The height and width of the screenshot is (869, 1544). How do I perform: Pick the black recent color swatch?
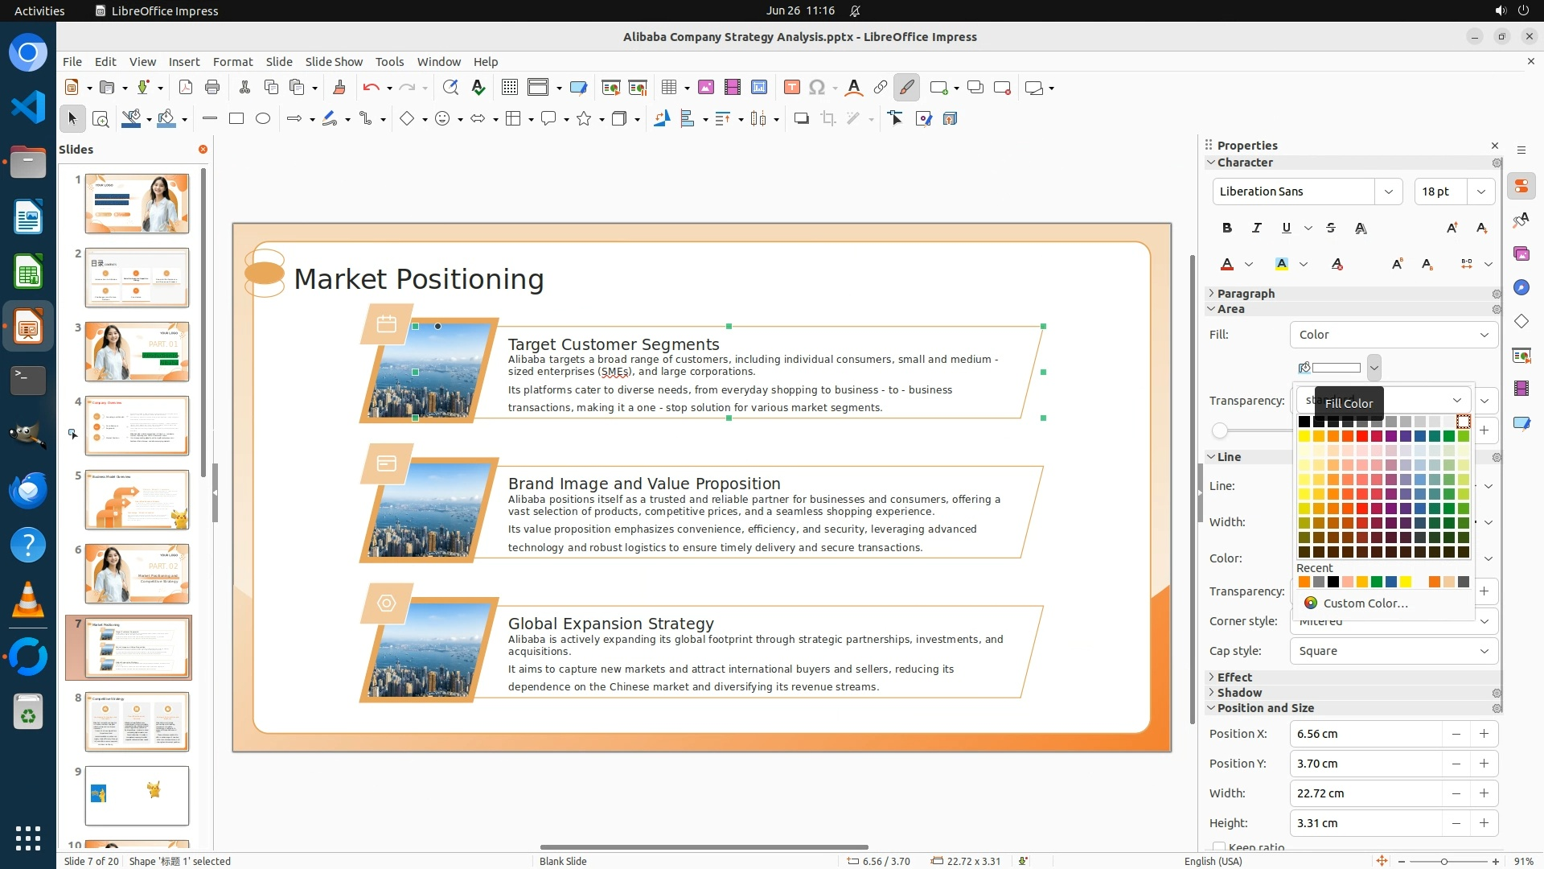tap(1333, 582)
